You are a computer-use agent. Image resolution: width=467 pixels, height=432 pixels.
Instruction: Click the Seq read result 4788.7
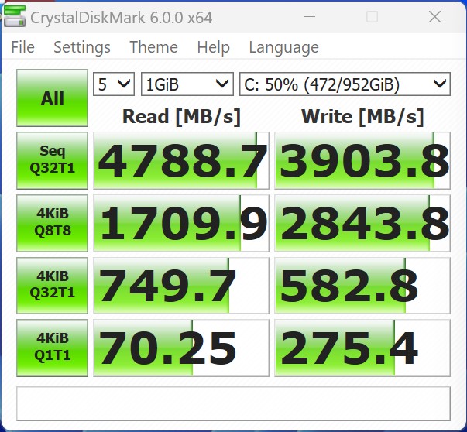click(x=181, y=160)
